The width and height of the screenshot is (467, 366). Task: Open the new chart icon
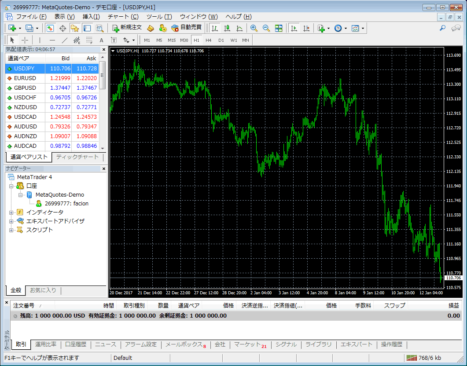12,28
